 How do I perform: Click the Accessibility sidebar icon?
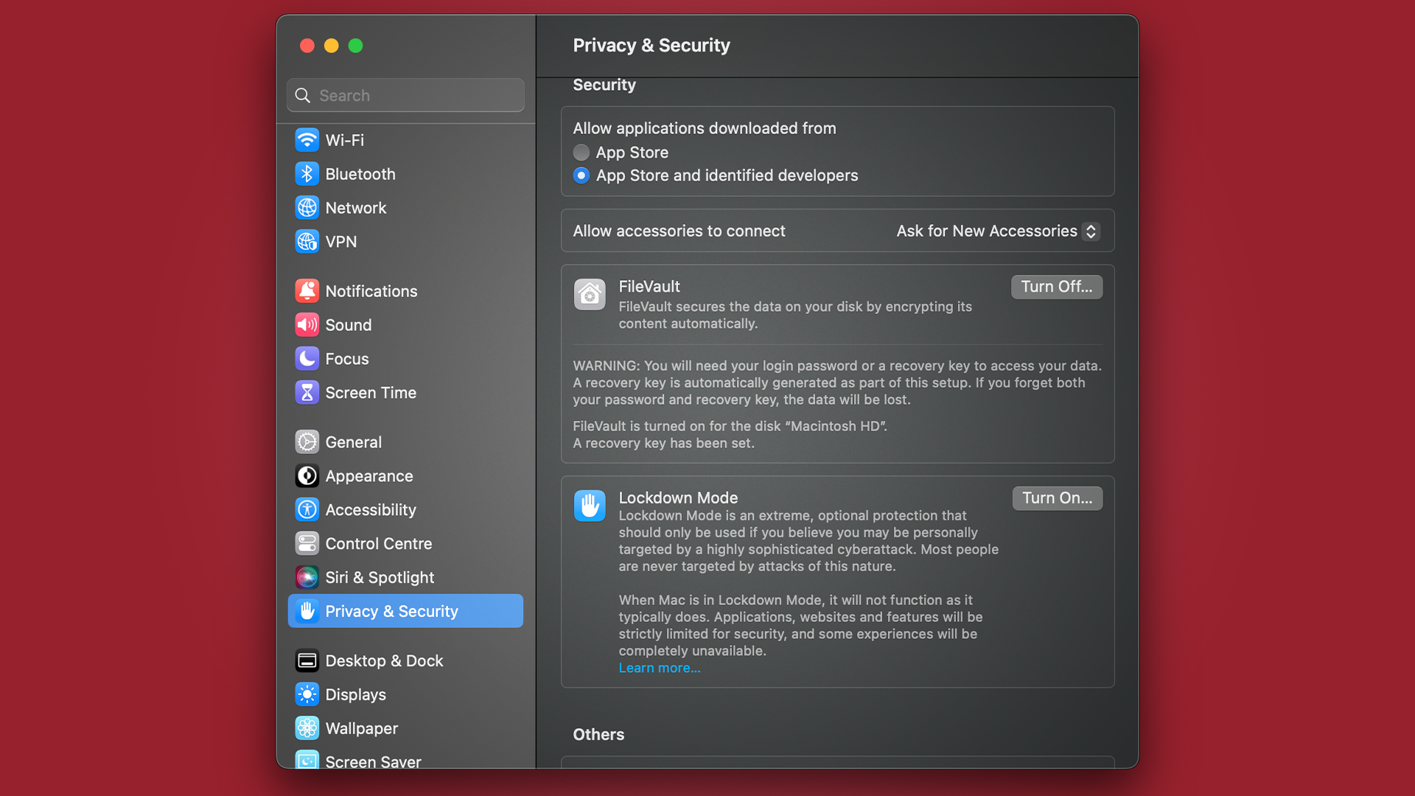coord(307,510)
